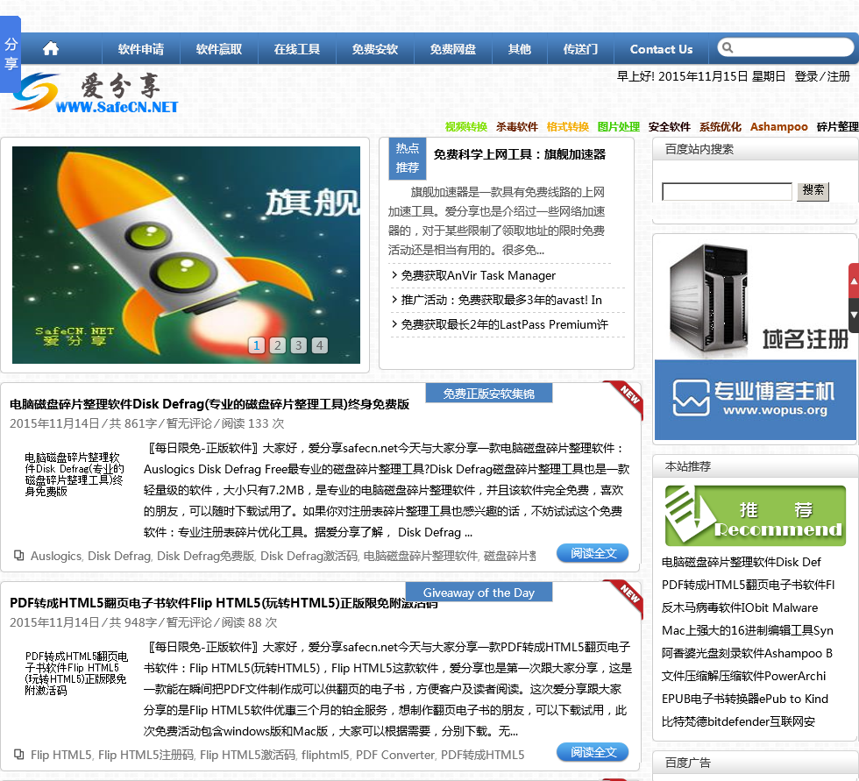Open the 杀毒软件 category link
Image resolution: width=859 pixels, height=781 pixels.
pos(516,126)
